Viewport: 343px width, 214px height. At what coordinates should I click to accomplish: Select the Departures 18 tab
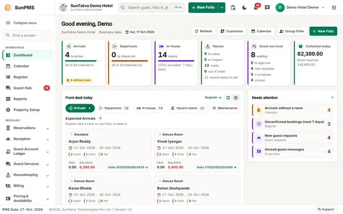114,108
